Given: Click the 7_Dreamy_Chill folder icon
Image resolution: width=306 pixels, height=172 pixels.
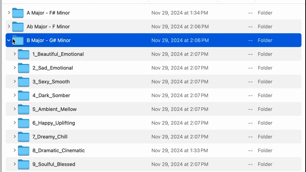Looking at the screenshot, I should point(24,137).
